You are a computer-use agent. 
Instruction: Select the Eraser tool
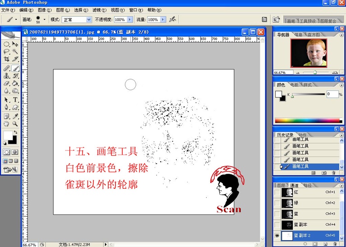(x=6, y=83)
